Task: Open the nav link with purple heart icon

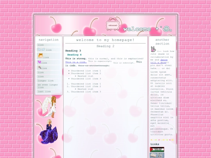Action: pyautogui.click(x=48, y=62)
